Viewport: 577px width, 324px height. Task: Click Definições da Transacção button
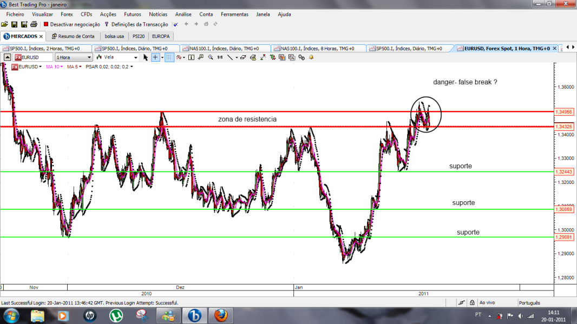click(136, 24)
